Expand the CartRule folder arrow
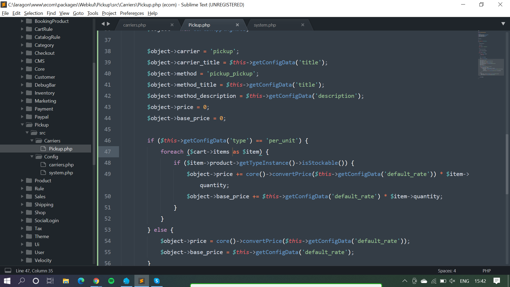This screenshot has height=287, width=510. 22,29
